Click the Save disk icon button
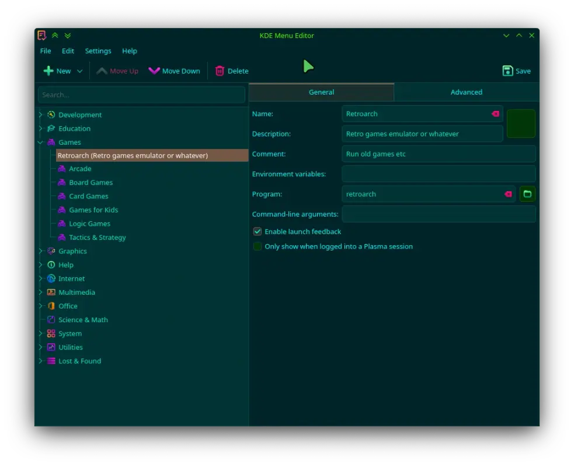Viewport: 574px width, 467px height. tap(517, 71)
